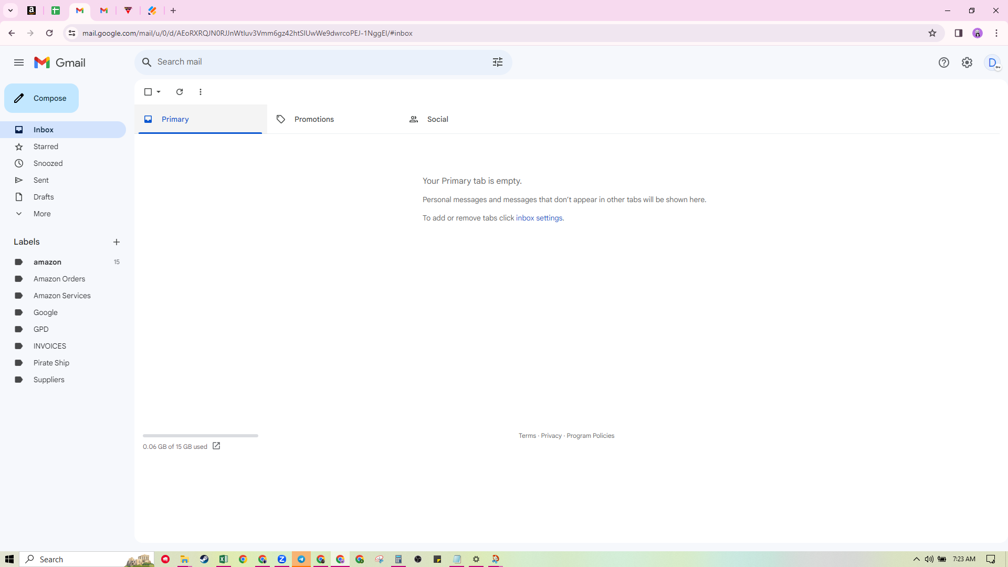Viewport: 1008px width, 567px height.
Task: Open Gmail Settings gear
Action: click(x=967, y=62)
